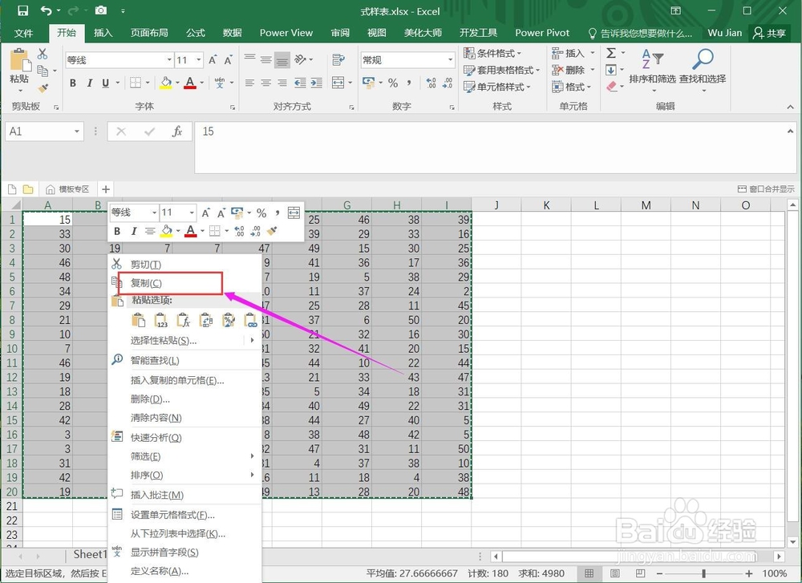Viewport: 802px width, 583px height.
Task: Open the 模板专区 tab
Action: 68,189
